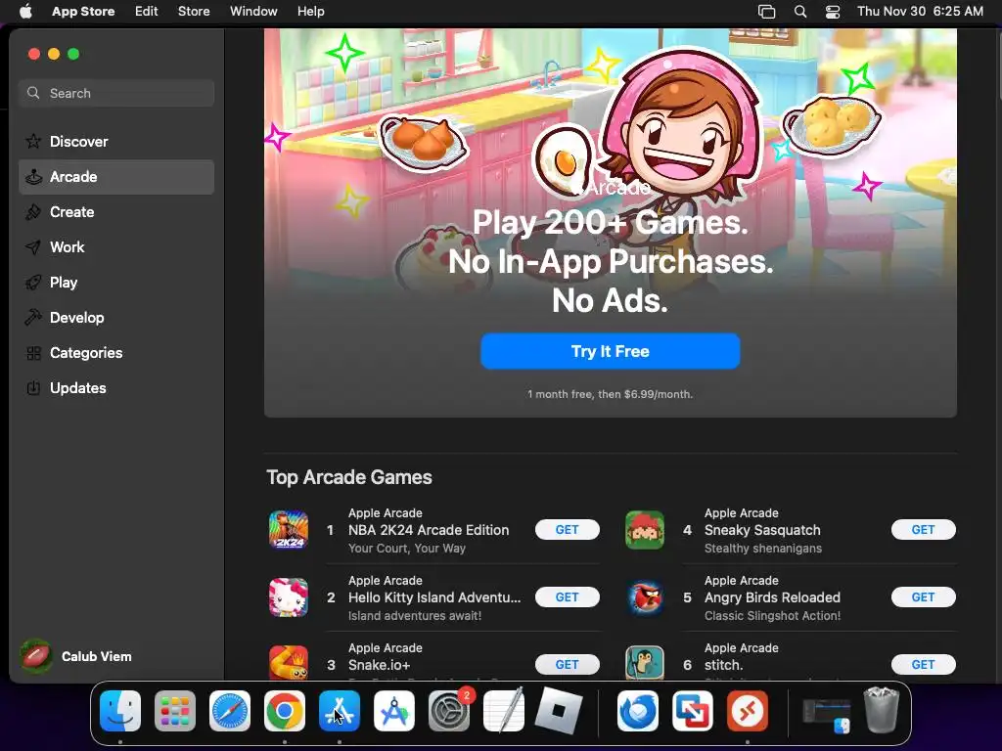Open the Store menu
Screen dimensions: 1002x751
click(194, 12)
